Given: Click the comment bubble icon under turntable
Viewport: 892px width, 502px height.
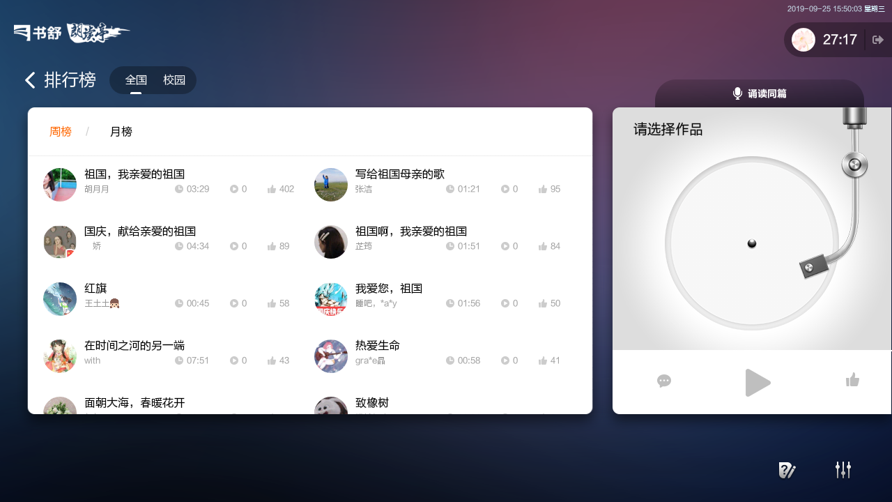Looking at the screenshot, I should 664,381.
